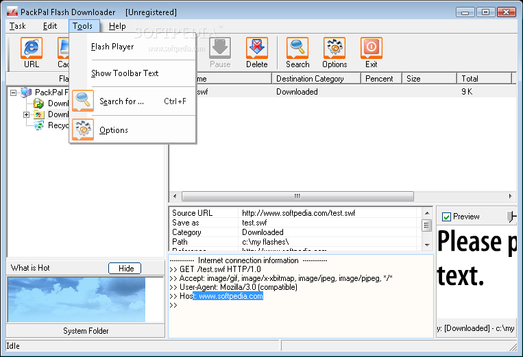Viewport: 523px width, 357px height.
Task: Click the What is Hot label
Action: tap(30, 268)
